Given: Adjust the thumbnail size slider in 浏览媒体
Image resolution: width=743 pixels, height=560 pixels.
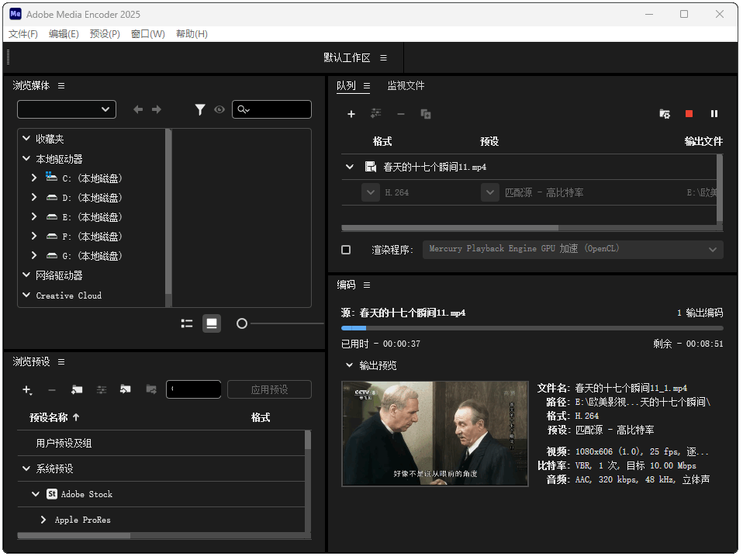Looking at the screenshot, I should (x=241, y=323).
